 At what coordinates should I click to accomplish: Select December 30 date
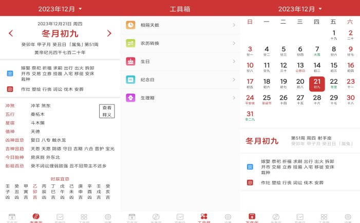click(x=351, y=100)
